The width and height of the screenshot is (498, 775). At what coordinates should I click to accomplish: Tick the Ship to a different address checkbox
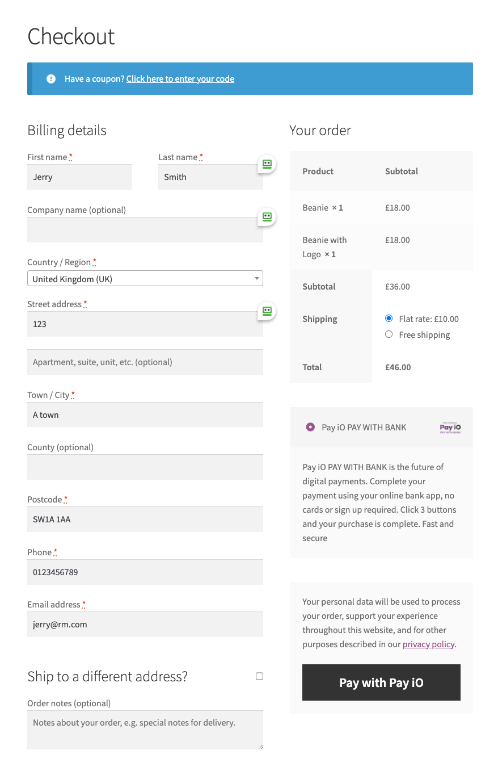click(x=259, y=676)
